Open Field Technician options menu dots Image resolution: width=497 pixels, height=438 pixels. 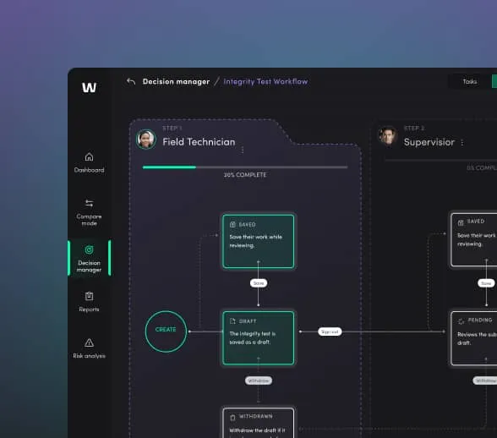[243, 150]
